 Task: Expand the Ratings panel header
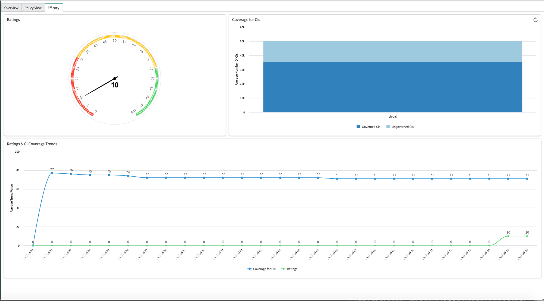click(13, 20)
